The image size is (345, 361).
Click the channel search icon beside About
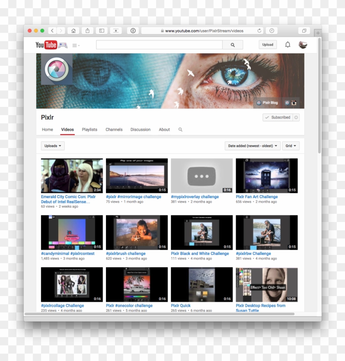coord(180,130)
